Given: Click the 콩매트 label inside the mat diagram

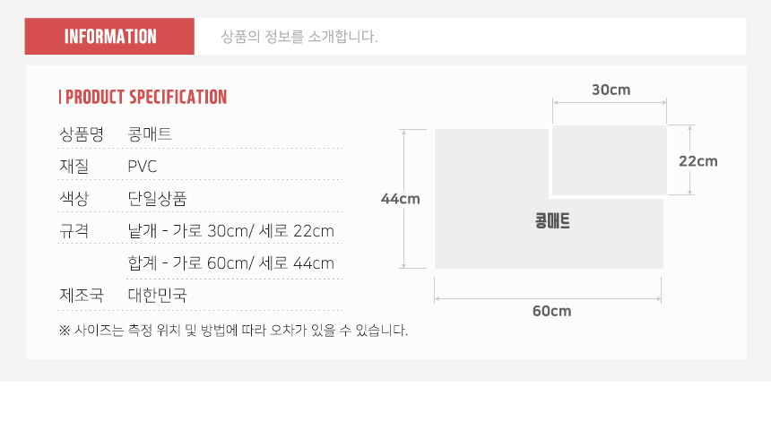Looking at the screenshot, I should (x=552, y=220).
